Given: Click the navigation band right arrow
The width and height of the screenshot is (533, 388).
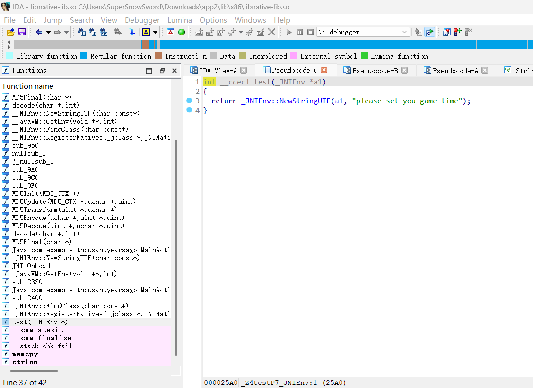Looking at the screenshot, I should tap(9, 47).
